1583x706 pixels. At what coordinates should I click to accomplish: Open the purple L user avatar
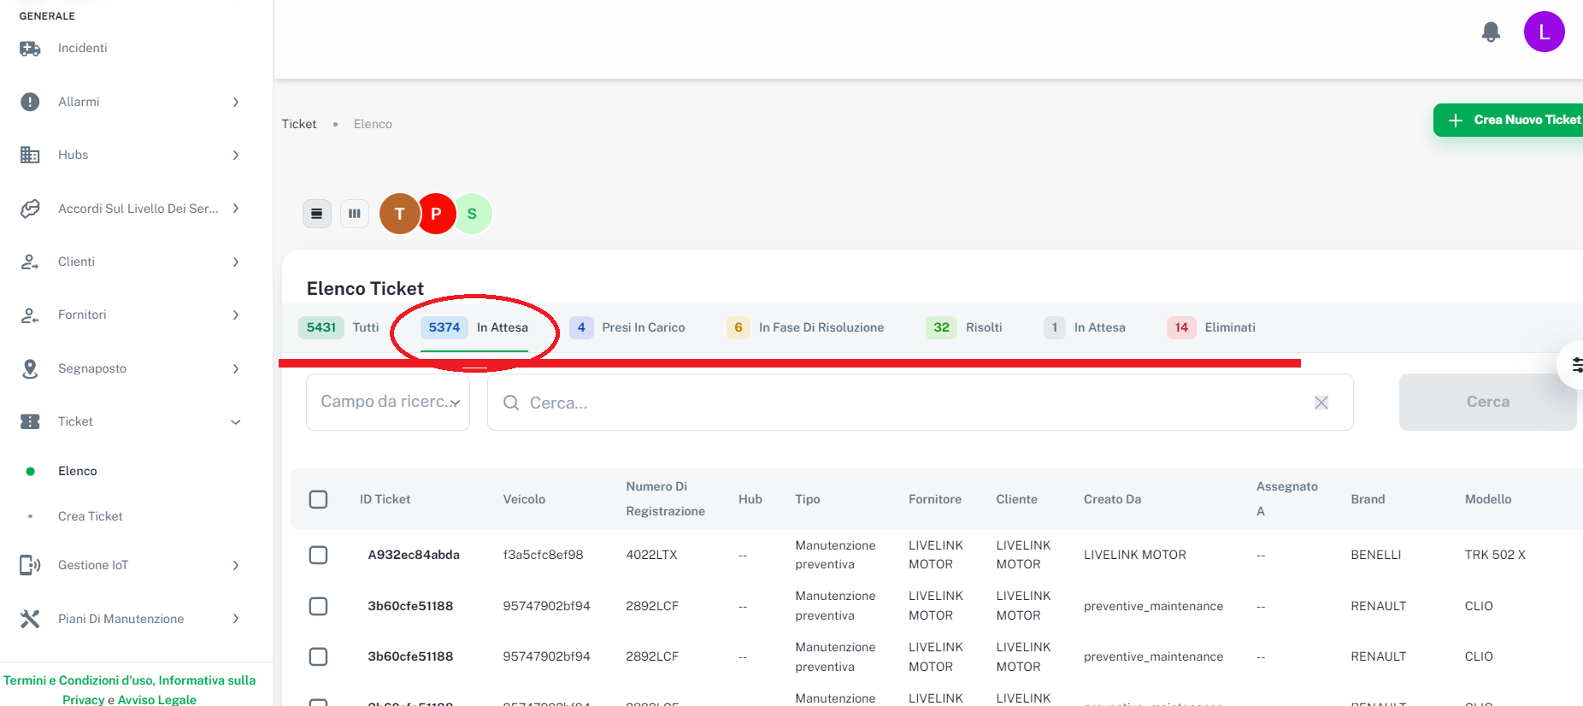[1544, 32]
